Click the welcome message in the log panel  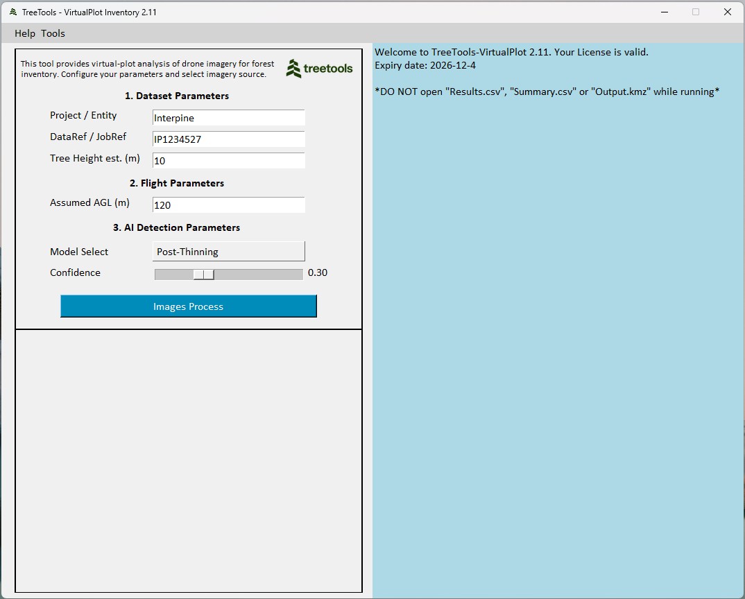click(511, 52)
